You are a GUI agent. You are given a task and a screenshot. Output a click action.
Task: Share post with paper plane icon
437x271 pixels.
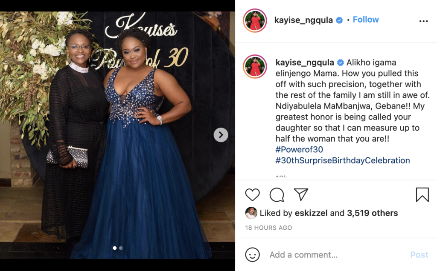(x=301, y=194)
